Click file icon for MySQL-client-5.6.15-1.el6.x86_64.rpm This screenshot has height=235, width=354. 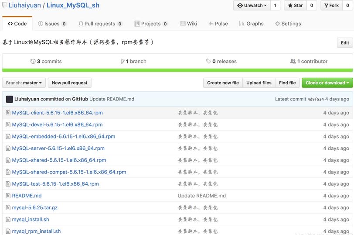click(x=8, y=113)
